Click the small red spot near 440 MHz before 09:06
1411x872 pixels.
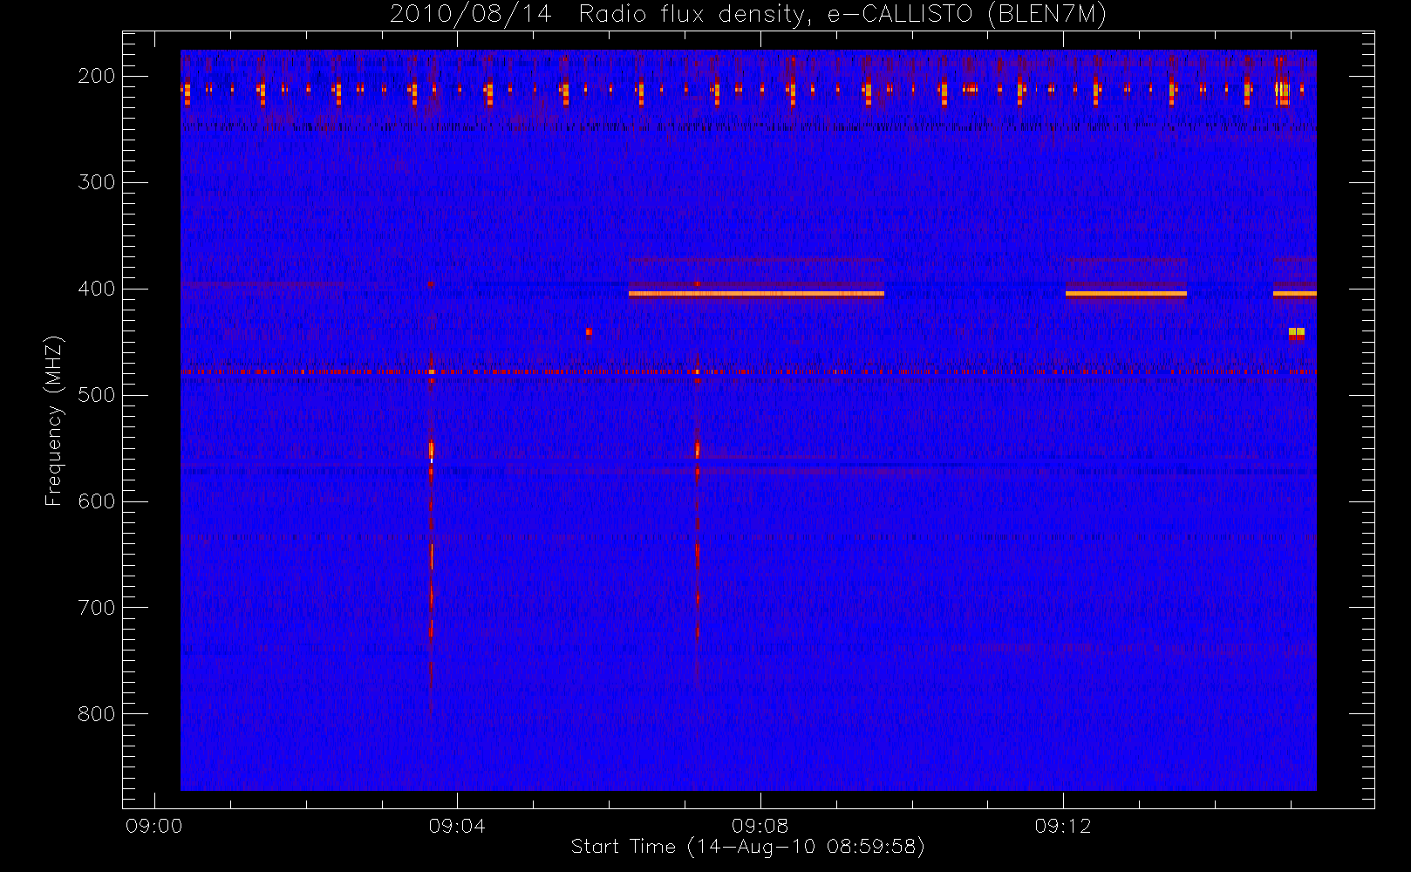[x=589, y=331]
